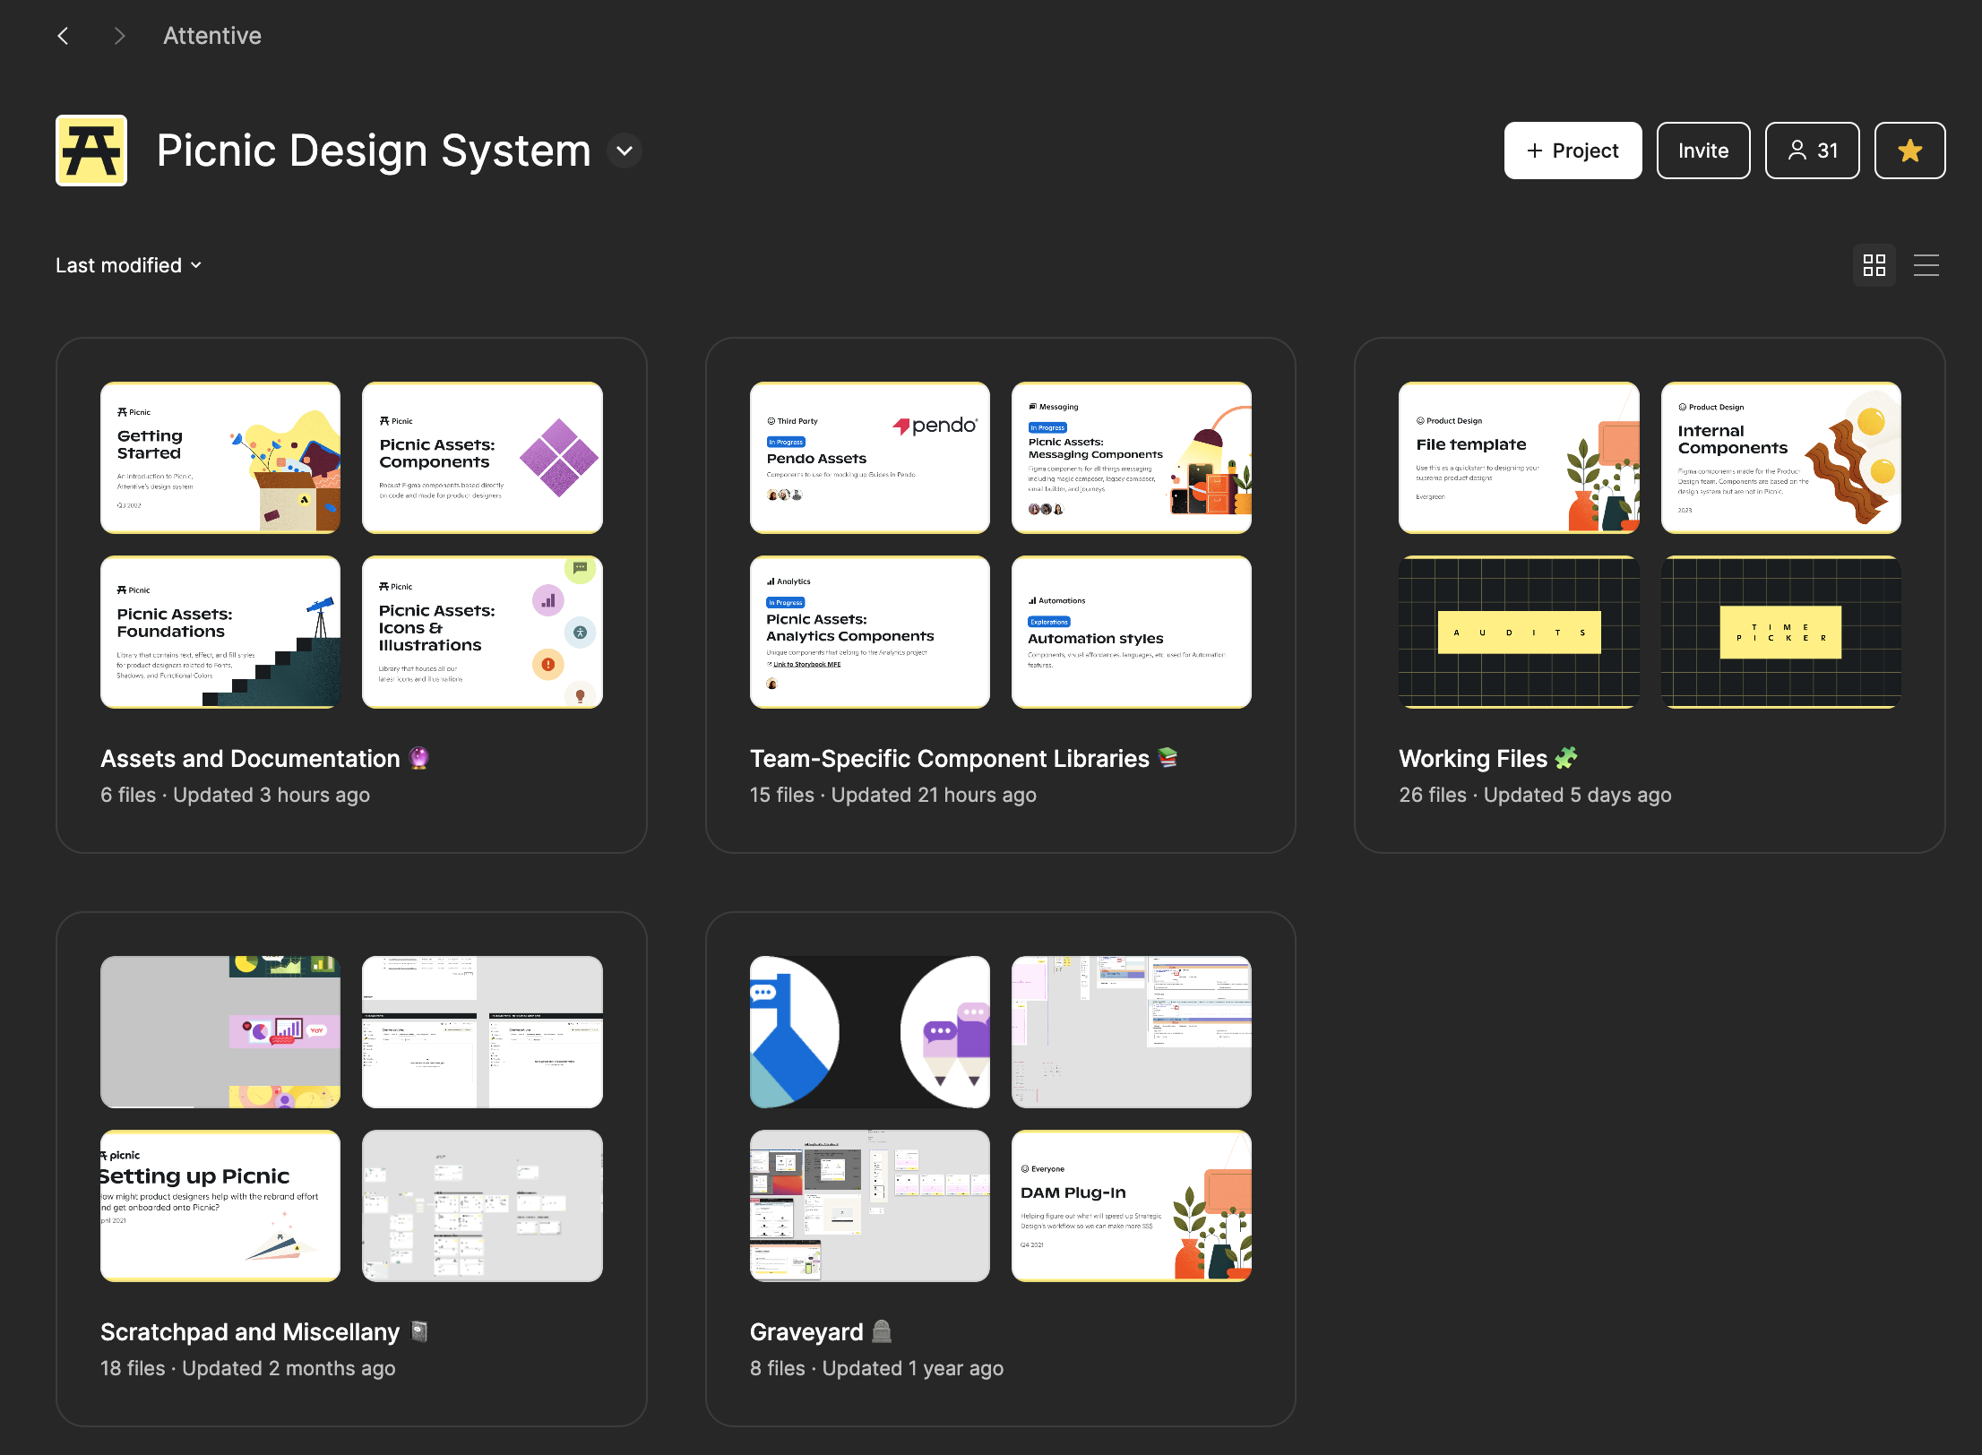Open the Last modified sort dropdown

click(x=128, y=265)
